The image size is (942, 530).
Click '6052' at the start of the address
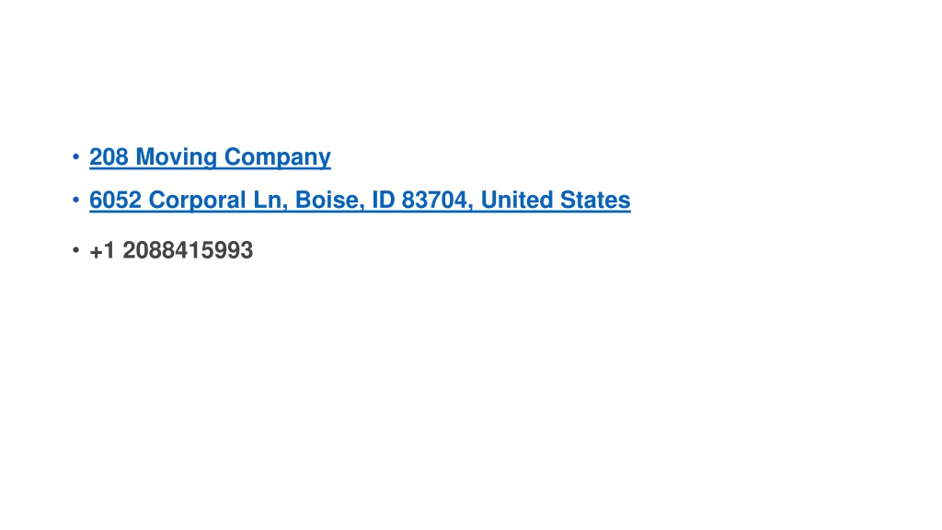coord(115,200)
